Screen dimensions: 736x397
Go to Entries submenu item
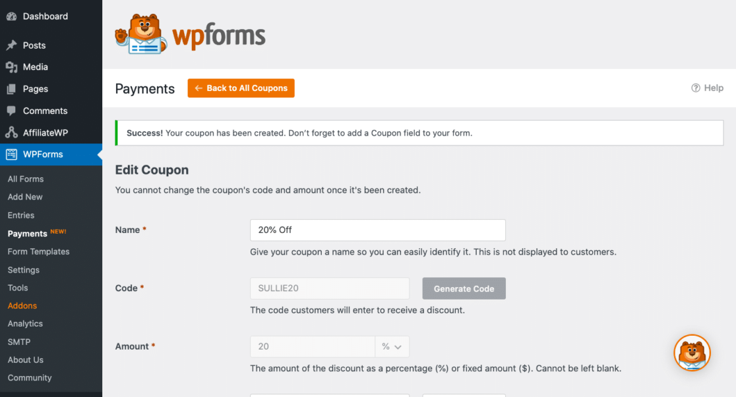coord(21,215)
